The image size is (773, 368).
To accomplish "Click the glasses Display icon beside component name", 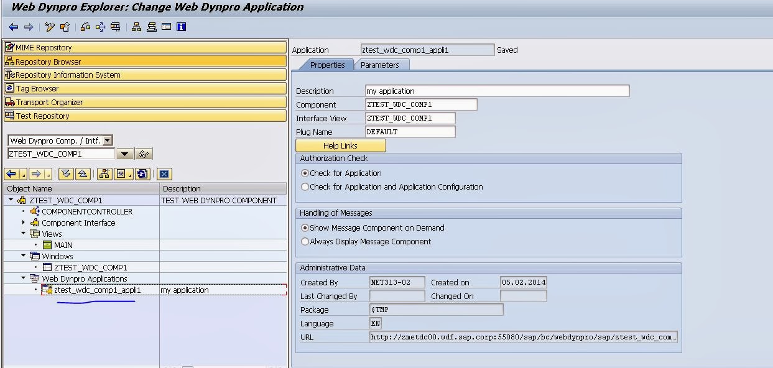I will [143, 154].
